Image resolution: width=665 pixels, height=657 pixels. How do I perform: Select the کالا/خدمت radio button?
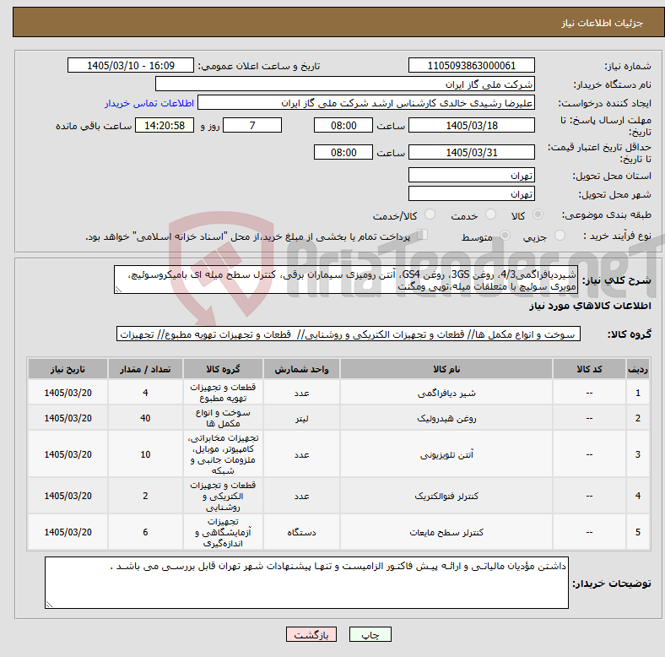(x=430, y=214)
